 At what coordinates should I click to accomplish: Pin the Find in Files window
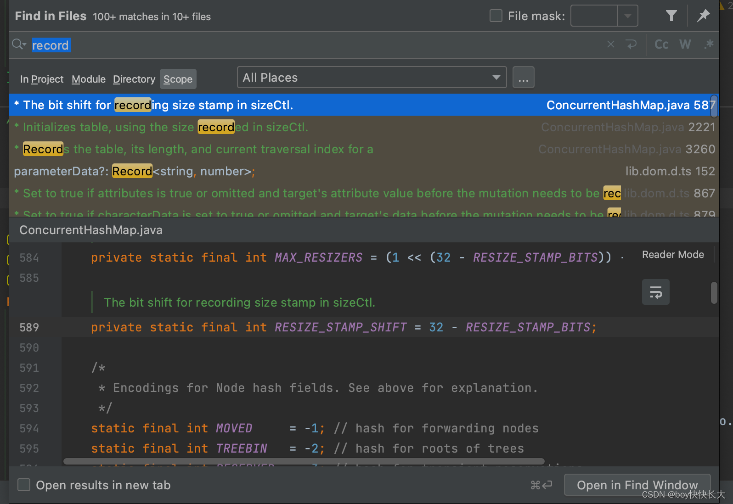[x=703, y=16]
